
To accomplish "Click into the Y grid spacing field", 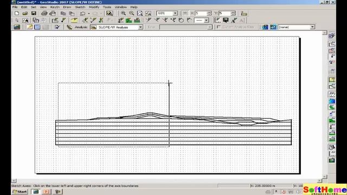I will pyautogui.click(x=224, y=13).
